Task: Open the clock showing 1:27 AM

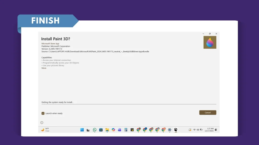Action: (209, 130)
